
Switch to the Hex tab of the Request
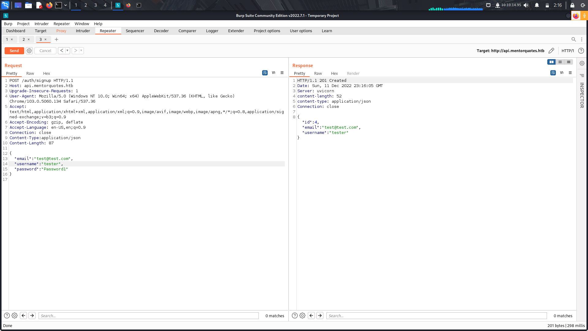(47, 73)
